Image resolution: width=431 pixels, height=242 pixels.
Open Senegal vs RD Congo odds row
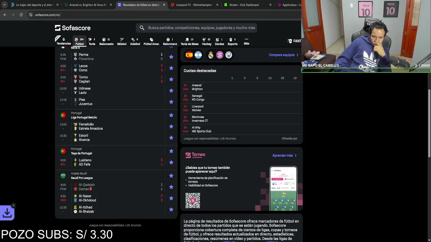click(241, 98)
